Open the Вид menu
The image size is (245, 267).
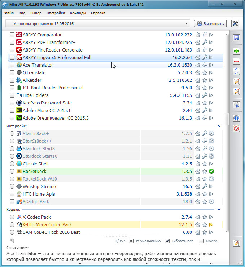click(x=22, y=13)
